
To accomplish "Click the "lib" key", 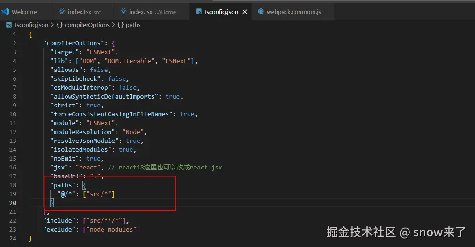I will (x=59, y=61).
